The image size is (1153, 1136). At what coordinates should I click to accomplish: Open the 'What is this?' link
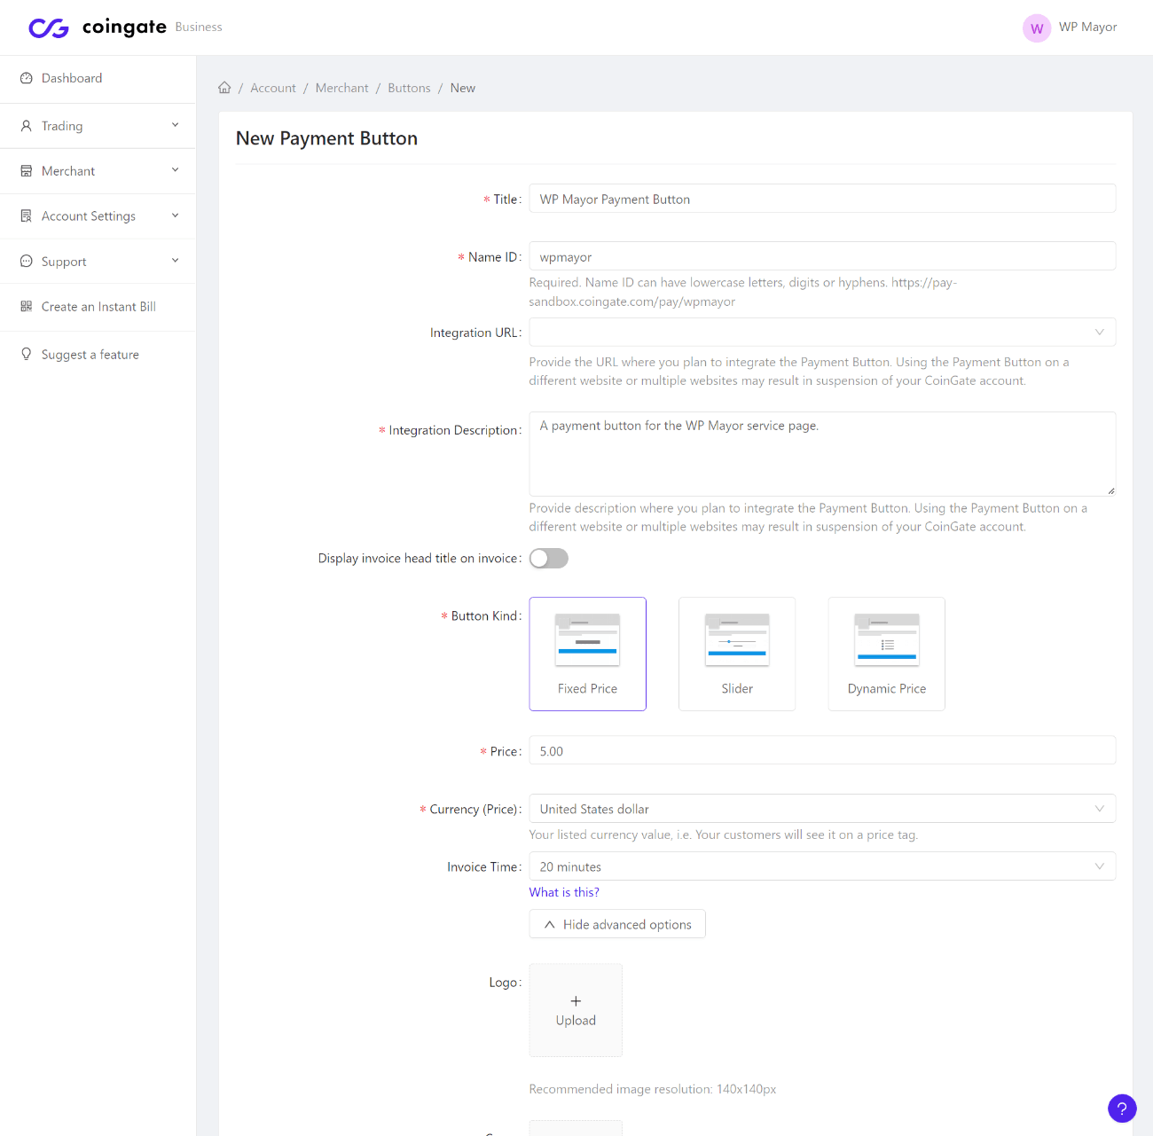(x=564, y=892)
